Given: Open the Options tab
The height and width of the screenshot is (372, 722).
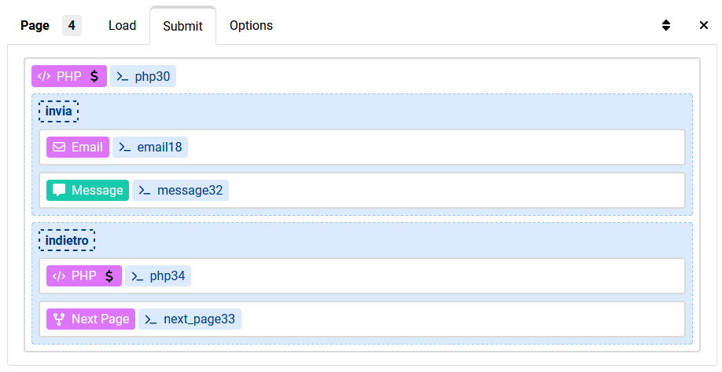Looking at the screenshot, I should (251, 25).
